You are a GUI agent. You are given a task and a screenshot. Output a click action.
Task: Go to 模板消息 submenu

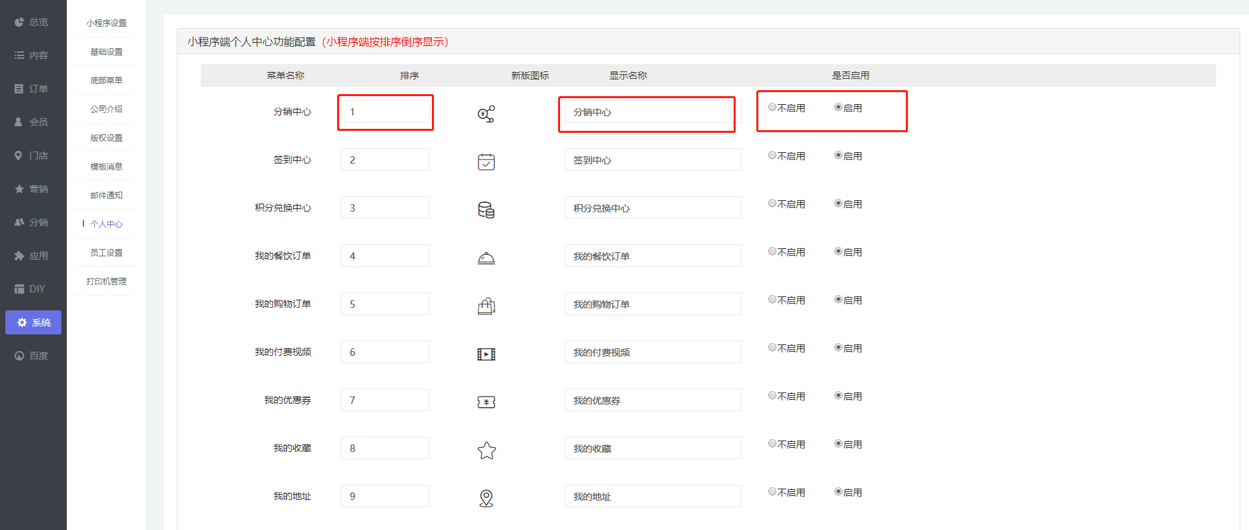tap(106, 166)
